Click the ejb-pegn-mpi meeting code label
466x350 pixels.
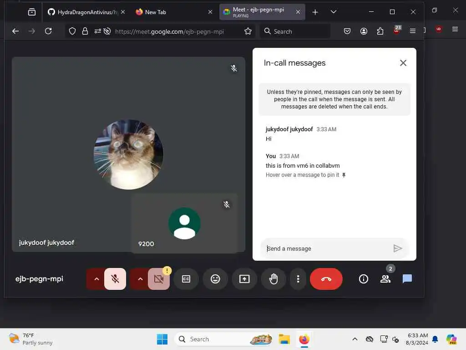click(x=39, y=279)
